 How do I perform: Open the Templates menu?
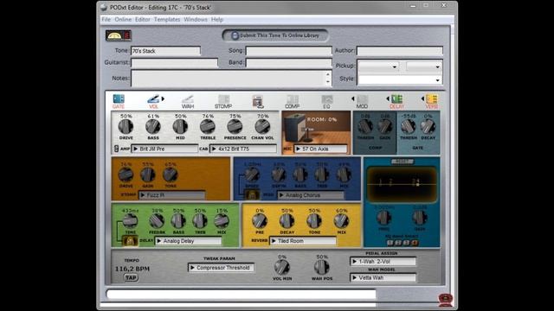point(167,19)
